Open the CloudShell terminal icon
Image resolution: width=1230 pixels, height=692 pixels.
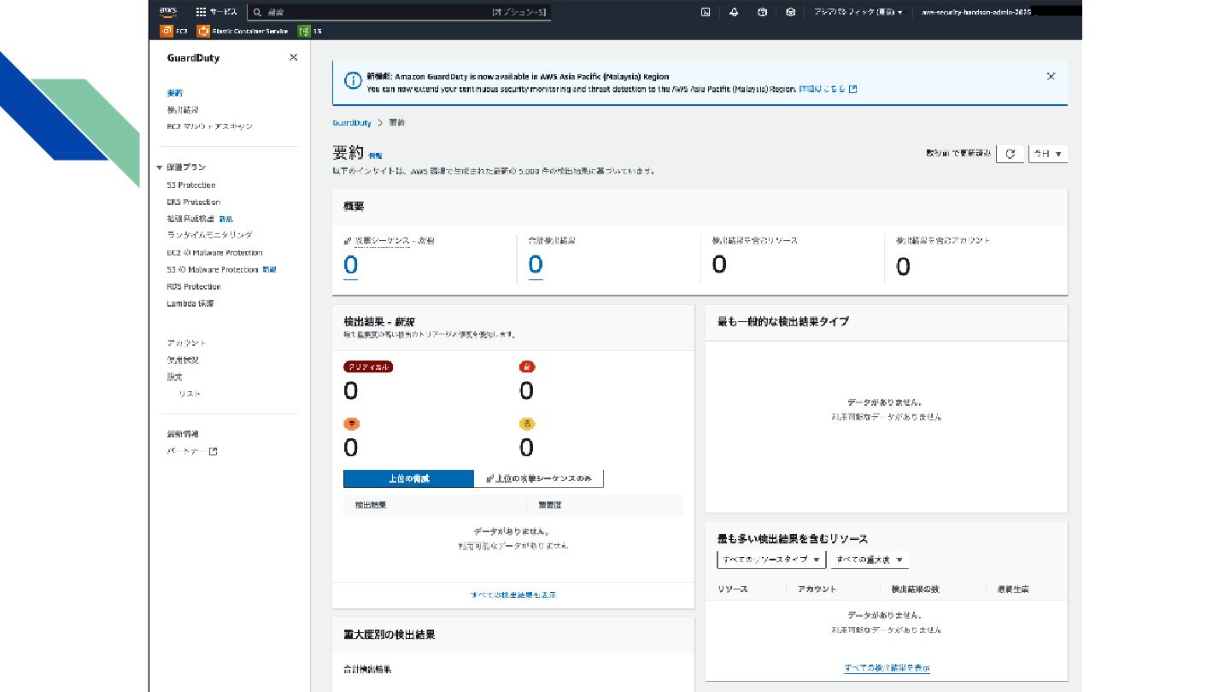[706, 12]
